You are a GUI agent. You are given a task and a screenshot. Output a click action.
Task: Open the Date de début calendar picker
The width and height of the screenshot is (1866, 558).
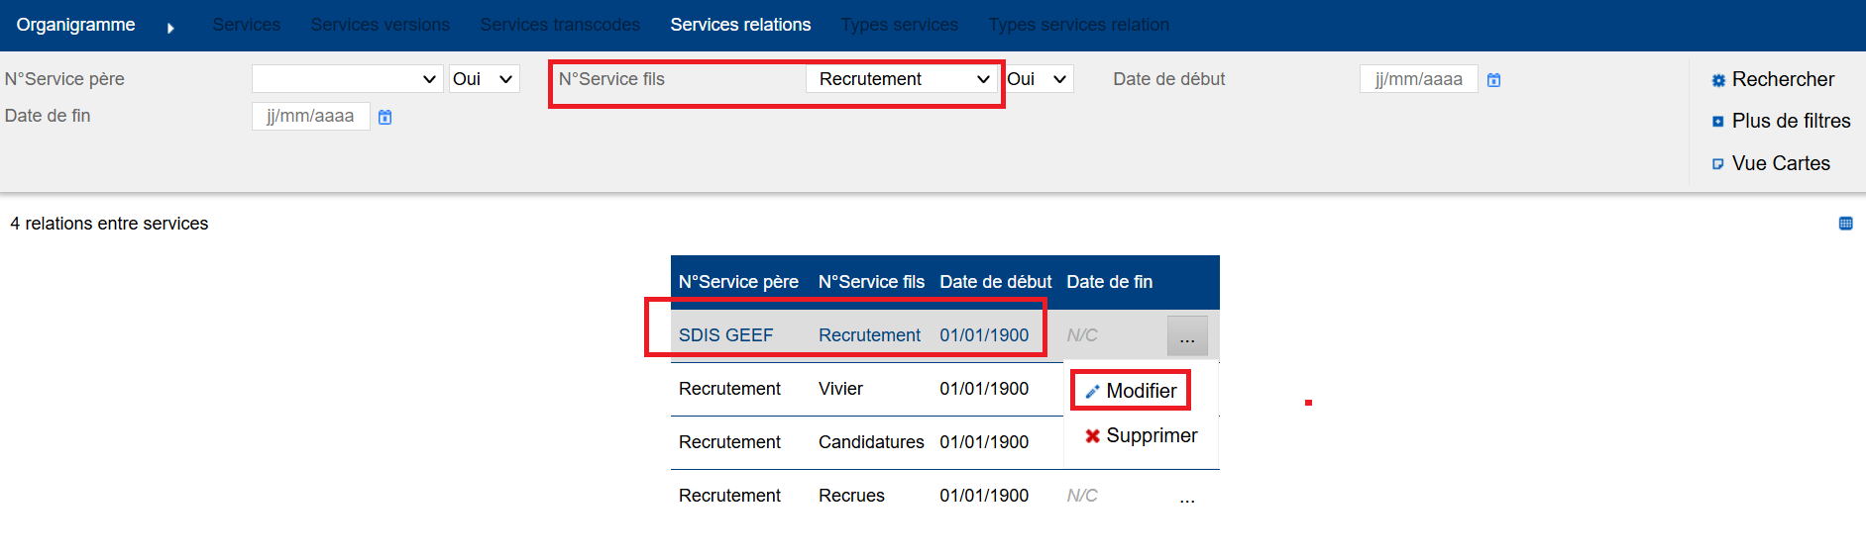pos(1494,80)
